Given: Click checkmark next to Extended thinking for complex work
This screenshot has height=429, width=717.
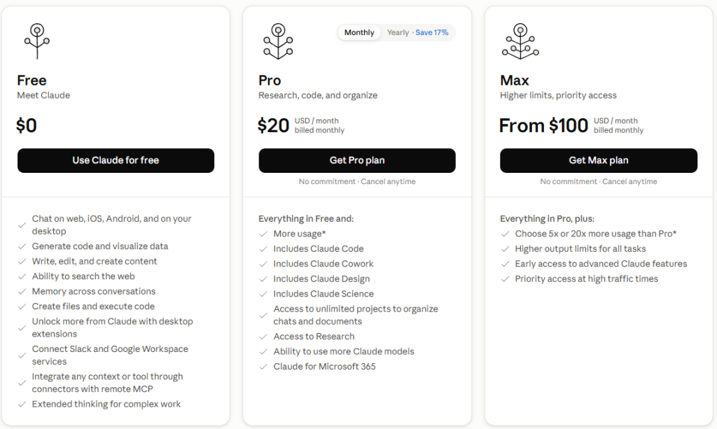Looking at the screenshot, I should (x=22, y=405).
